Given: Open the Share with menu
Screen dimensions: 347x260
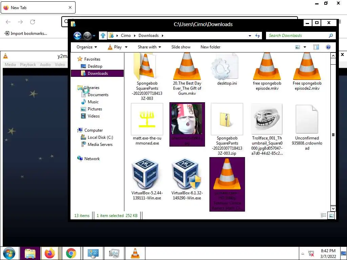Looking at the screenshot, I should click(149, 47).
